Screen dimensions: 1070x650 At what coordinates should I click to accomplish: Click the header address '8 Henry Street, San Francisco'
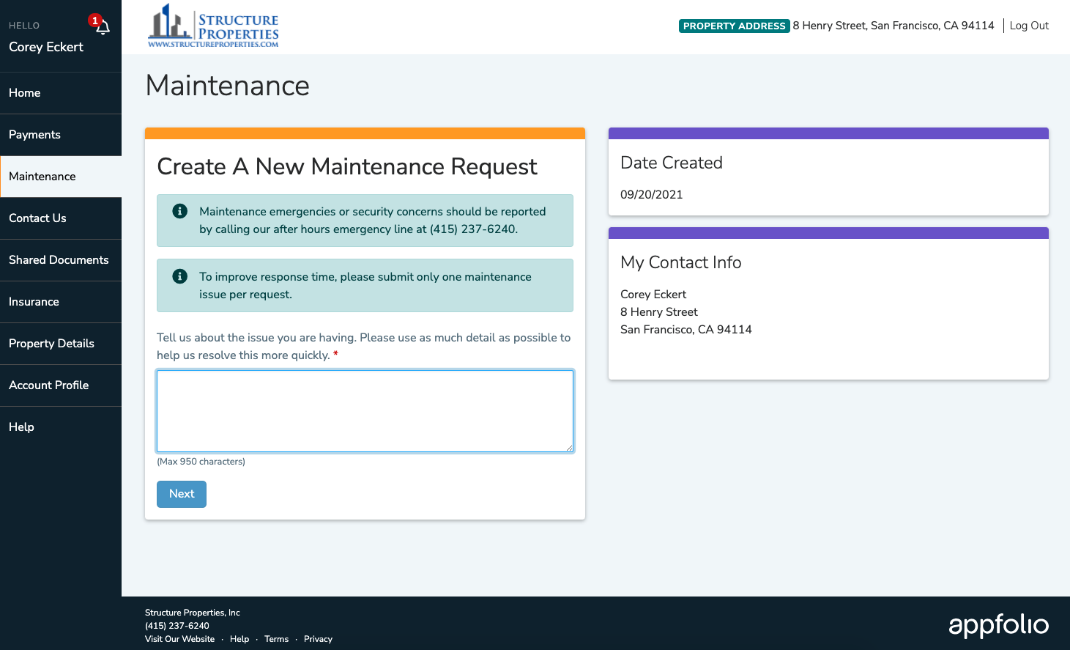(893, 26)
